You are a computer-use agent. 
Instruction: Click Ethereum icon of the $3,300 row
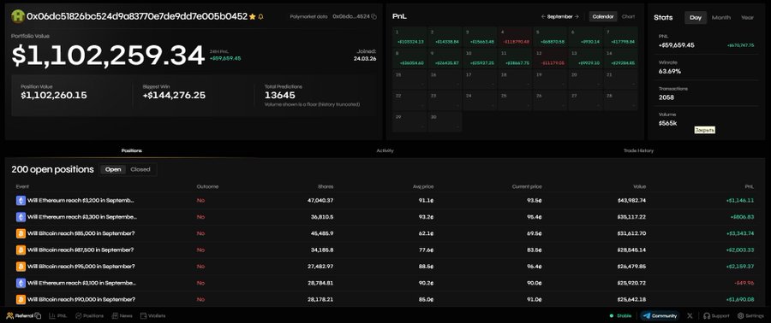pyautogui.click(x=21, y=217)
